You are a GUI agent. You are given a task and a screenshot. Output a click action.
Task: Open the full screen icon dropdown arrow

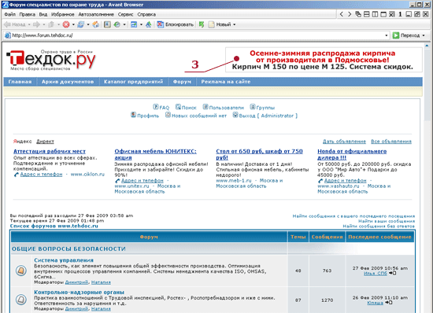tap(141, 24)
